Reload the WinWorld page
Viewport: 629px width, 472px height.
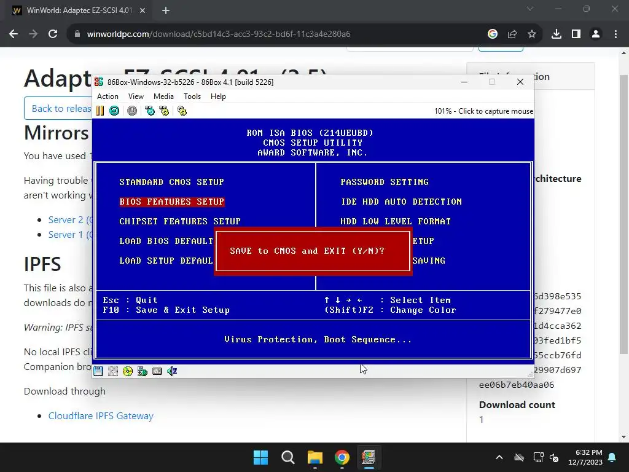tap(53, 34)
